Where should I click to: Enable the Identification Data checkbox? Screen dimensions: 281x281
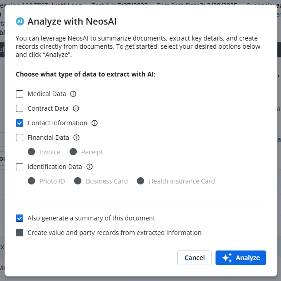click(20, 167)
